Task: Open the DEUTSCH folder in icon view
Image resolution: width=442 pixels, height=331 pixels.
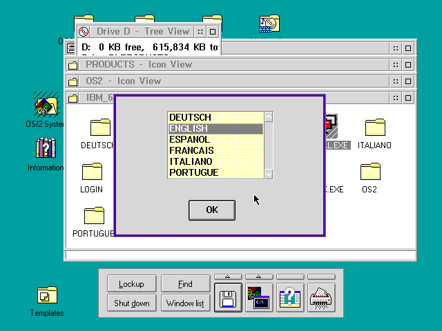Action: 100,128
